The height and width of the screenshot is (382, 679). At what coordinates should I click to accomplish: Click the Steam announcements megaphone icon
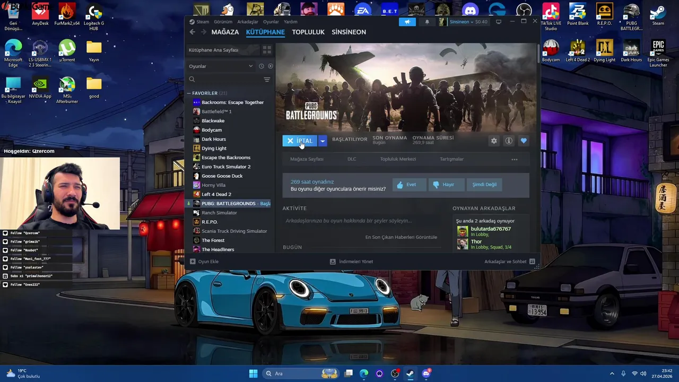point(407,22)
